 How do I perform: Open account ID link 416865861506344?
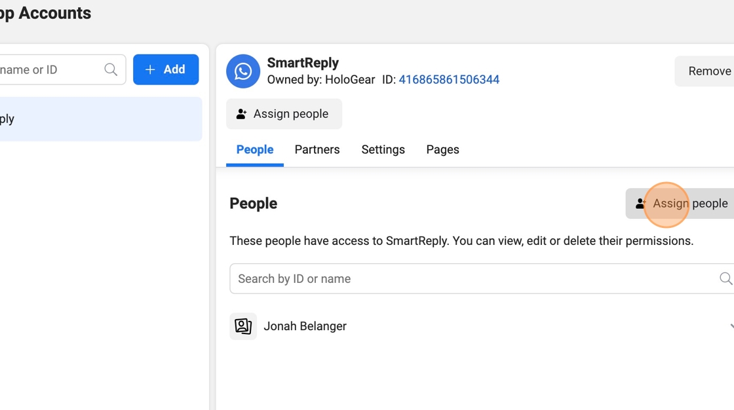coord(449,79)
